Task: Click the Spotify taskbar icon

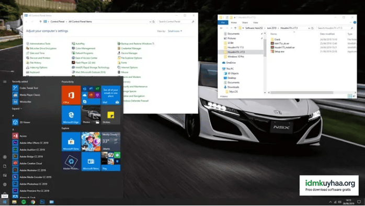Action: (24, 202)
